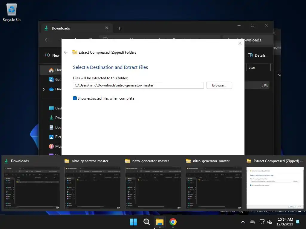Close the Downloads File Explorer window
The height and width of the screenshot is (229, 306).
pyautogui.click(x=266, y=26)
